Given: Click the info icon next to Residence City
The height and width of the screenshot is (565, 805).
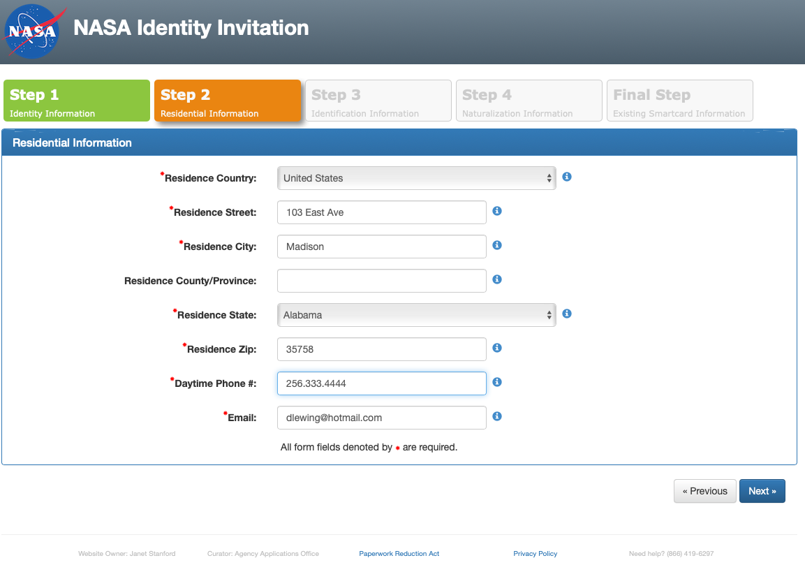Looking at the screenshot, I should [497, 245].
